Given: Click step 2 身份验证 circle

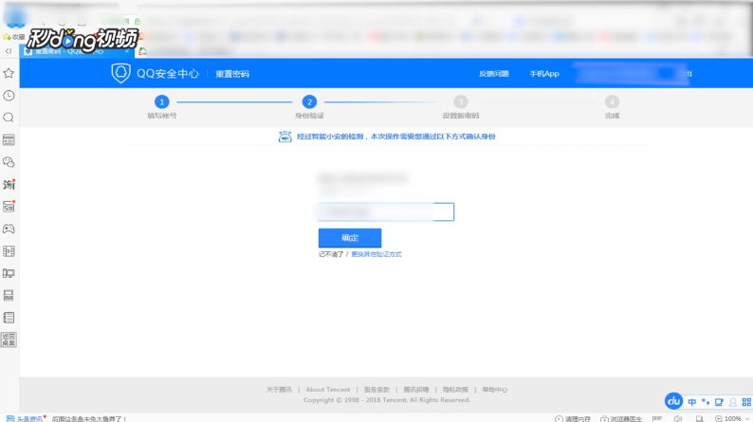Looking at the screenshot, I should tap(309, 101).
